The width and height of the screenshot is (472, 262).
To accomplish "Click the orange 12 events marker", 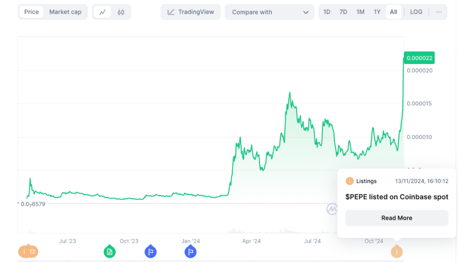I will coord(28,251).
